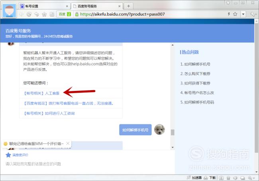
Task: Open 满意度评价 satisfaction rating link
Action: tap(20, 155)
